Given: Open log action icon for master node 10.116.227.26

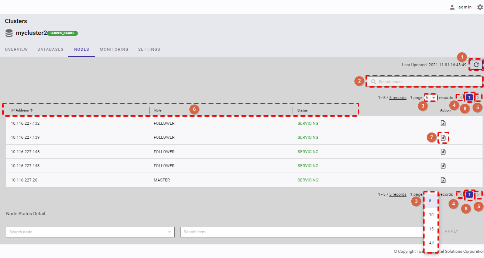Looking at the screenshot, I should tap(443, 180).
